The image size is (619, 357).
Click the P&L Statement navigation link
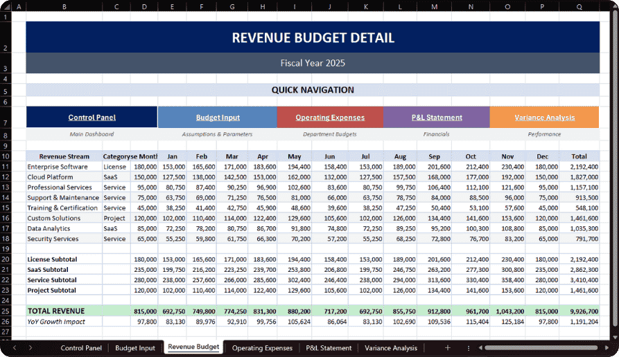point(437,118)
